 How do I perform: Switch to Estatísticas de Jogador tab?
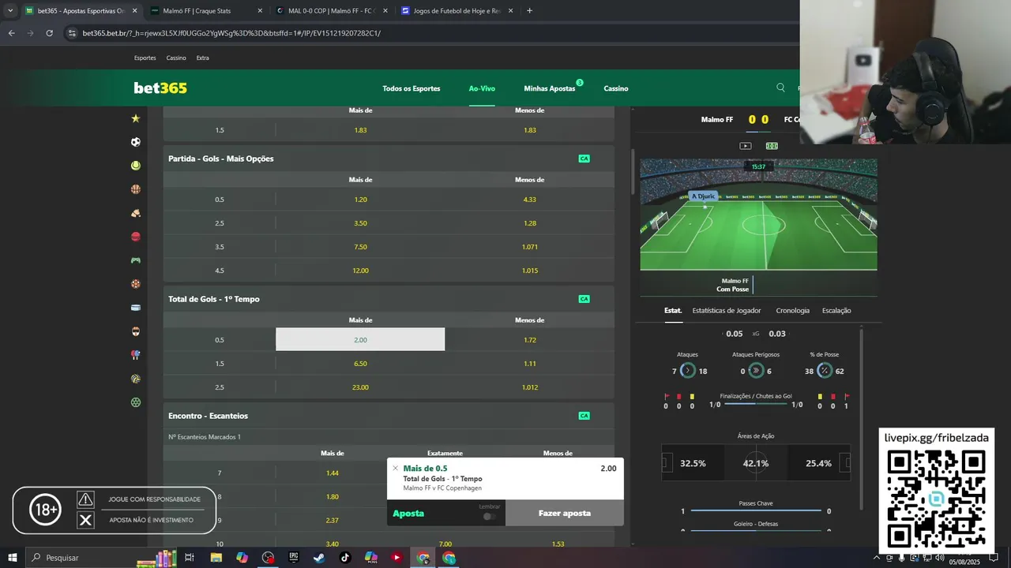click(x=727, y=310)
